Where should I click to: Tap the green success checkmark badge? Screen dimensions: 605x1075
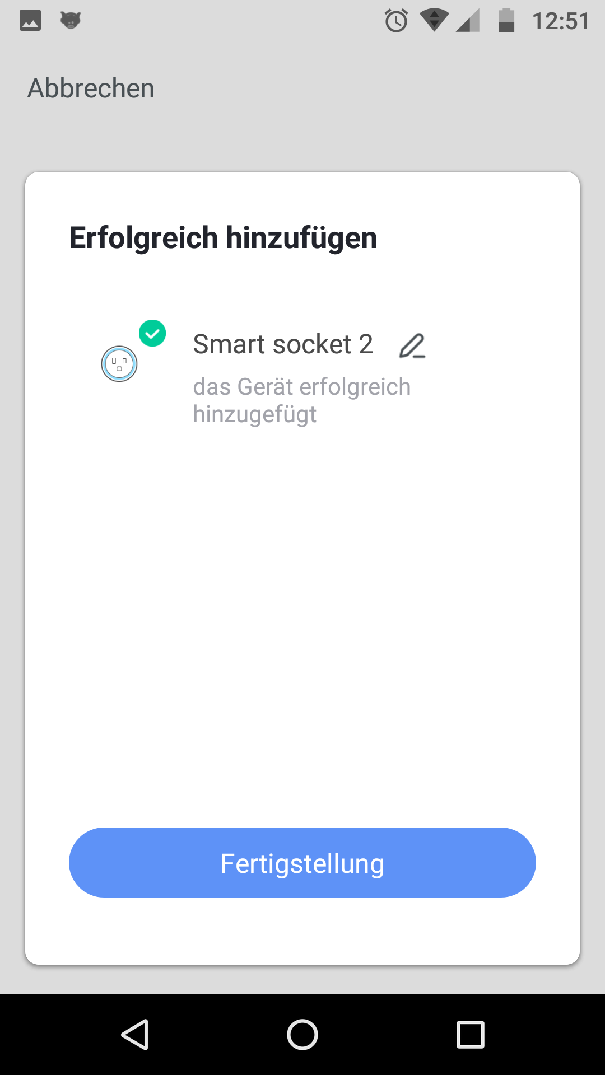tap(152, 334)
